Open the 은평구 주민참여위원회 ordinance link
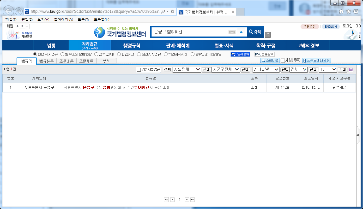363x209 pixels. (x=117, y=87)
